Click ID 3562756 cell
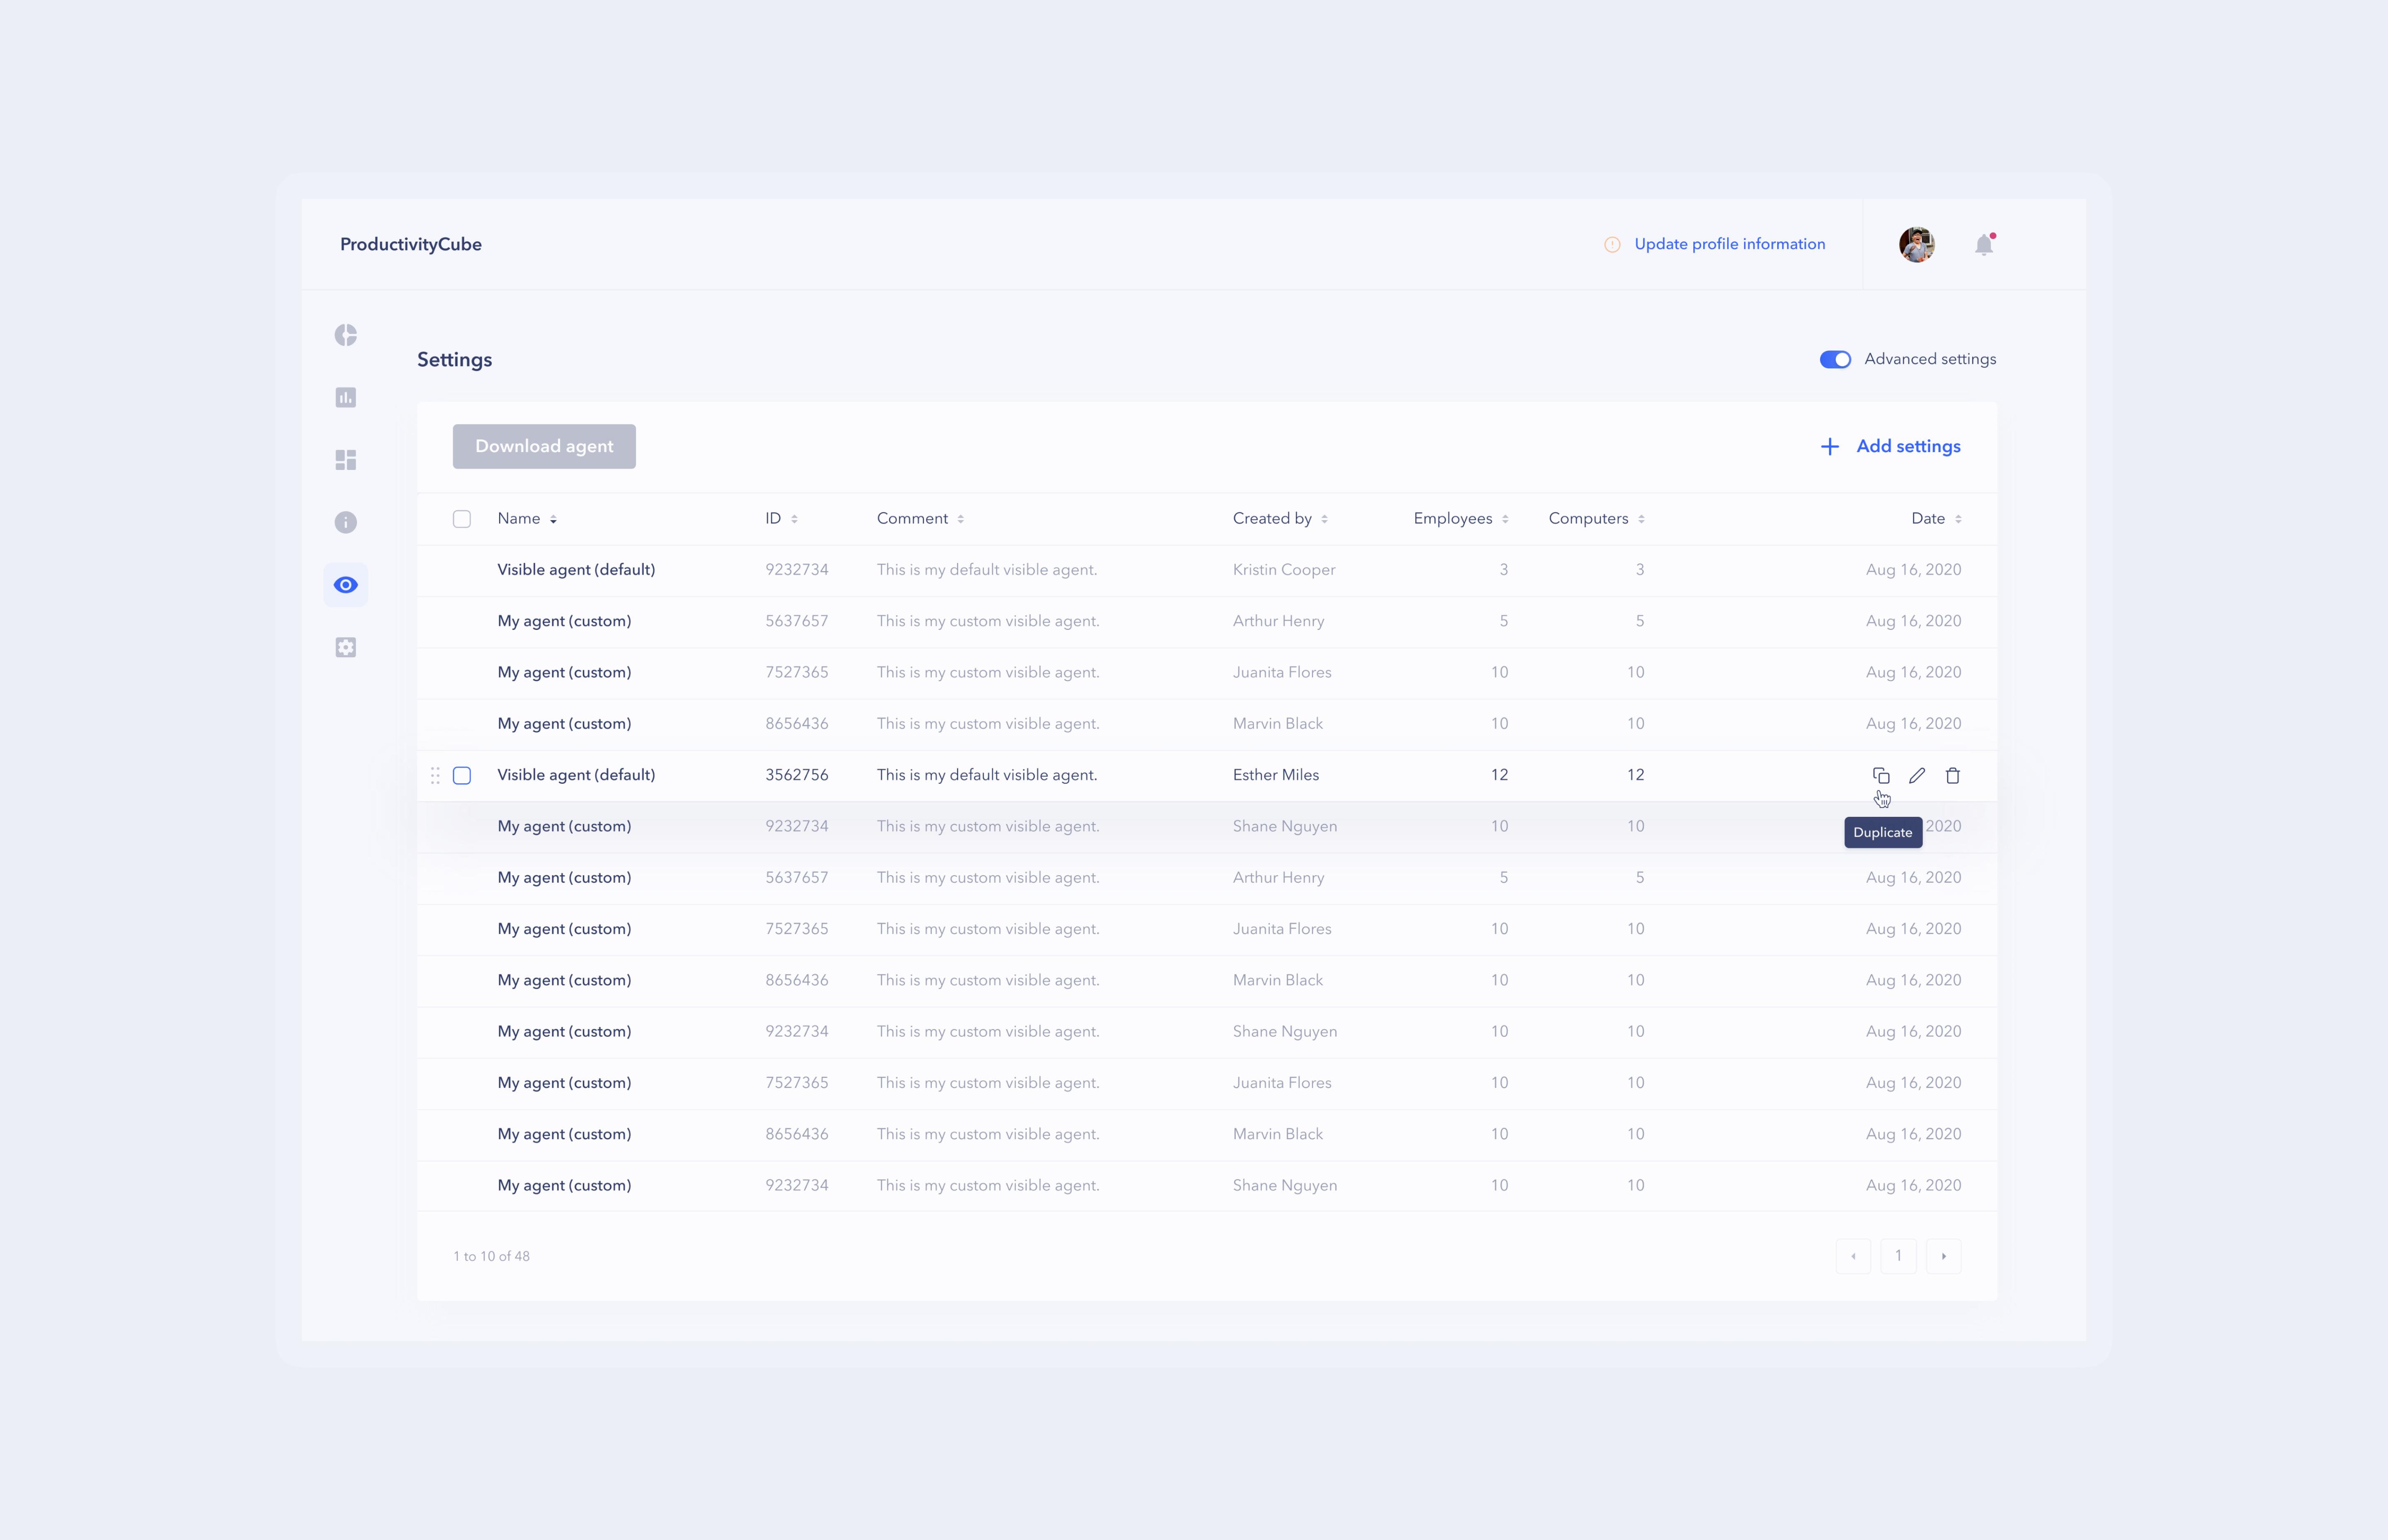The height and width of the screenshot is (1540, 2388). pyautogui.click(x=796, y=775)
